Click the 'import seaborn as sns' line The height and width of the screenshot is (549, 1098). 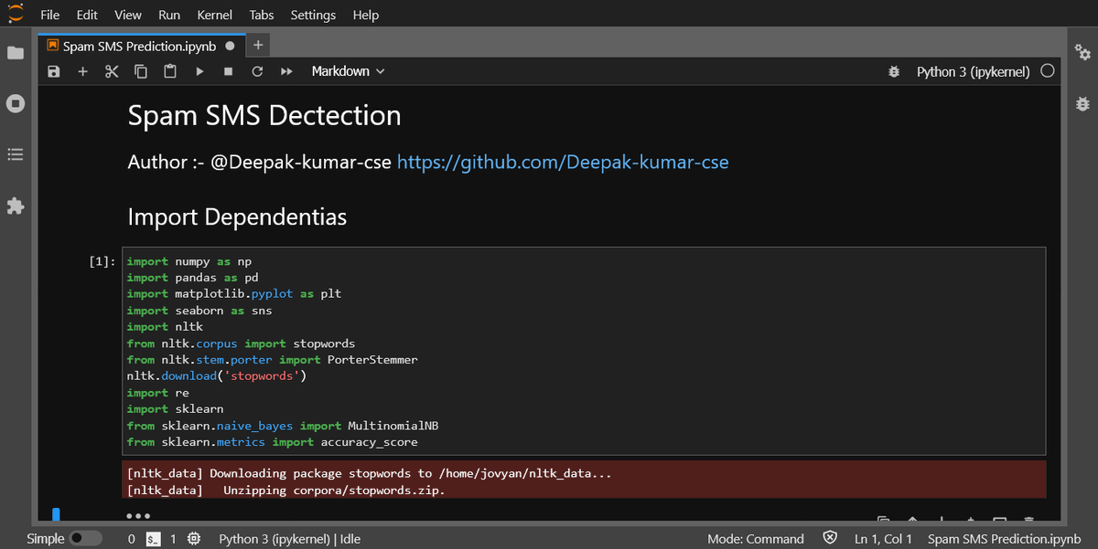click(199, 311)
